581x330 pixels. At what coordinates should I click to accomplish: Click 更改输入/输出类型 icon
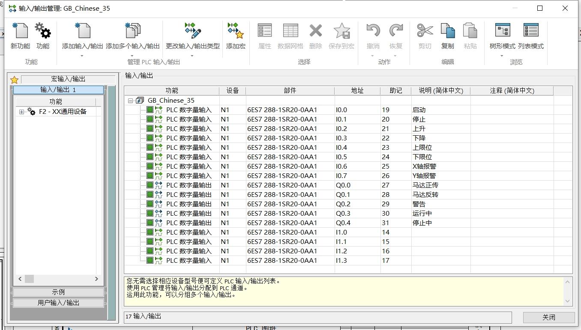(x=193, y=31)
